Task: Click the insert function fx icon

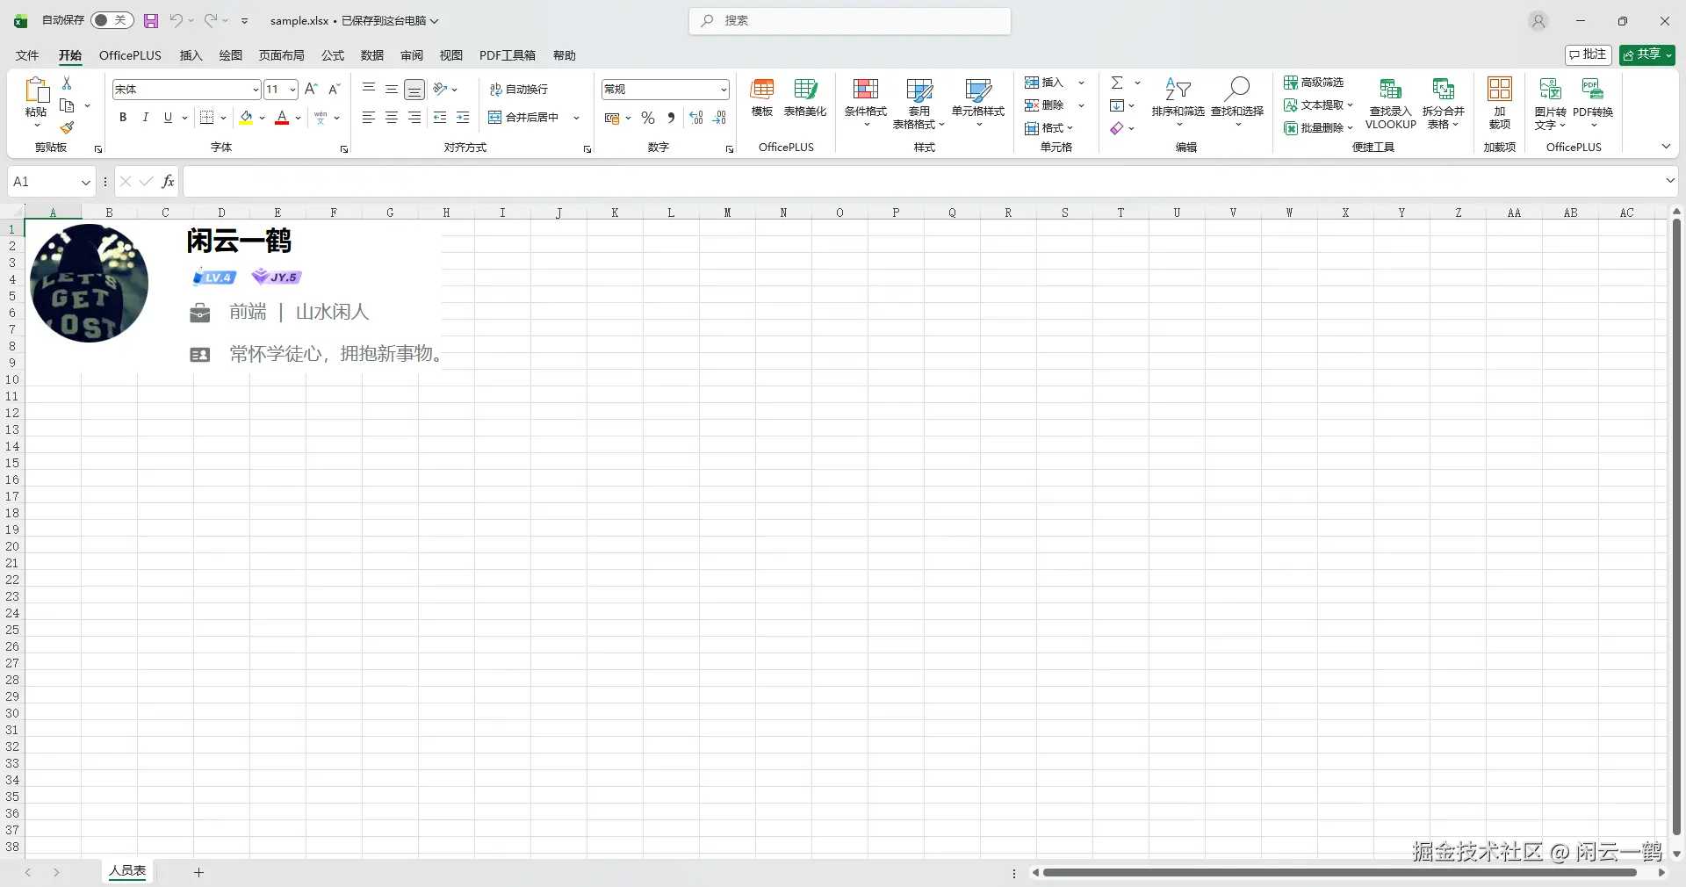Action: coord(168,182)
